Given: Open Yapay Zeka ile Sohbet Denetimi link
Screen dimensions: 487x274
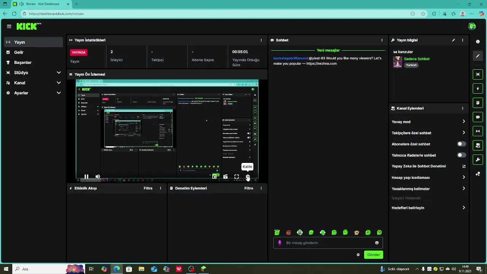Looking at the screenshot, I should click(x=429, y=166).
